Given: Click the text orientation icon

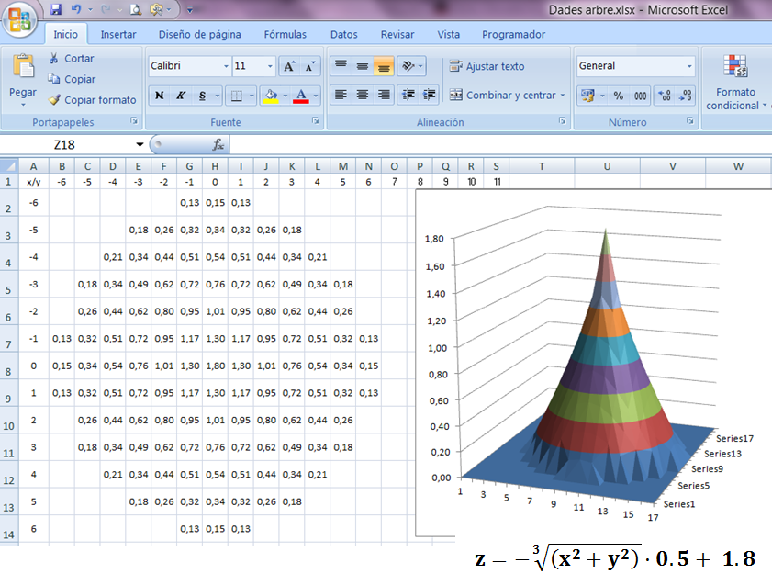Looking at the screenshot, I should tap(408, 66).
